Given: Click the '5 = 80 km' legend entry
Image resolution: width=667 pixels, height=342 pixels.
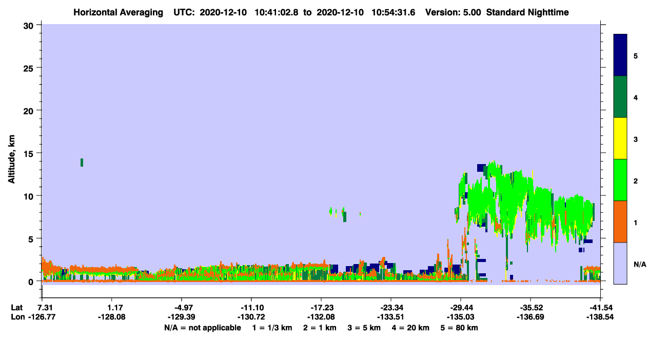Looking at the screenshot, I should (x=460, y=328).
